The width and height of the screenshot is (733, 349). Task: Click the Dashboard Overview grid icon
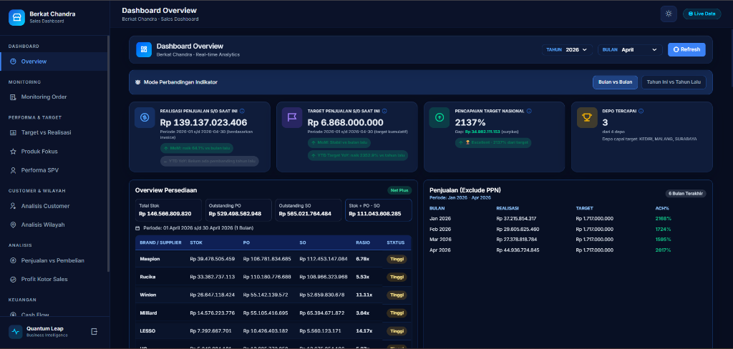click(x=144, y=49)
